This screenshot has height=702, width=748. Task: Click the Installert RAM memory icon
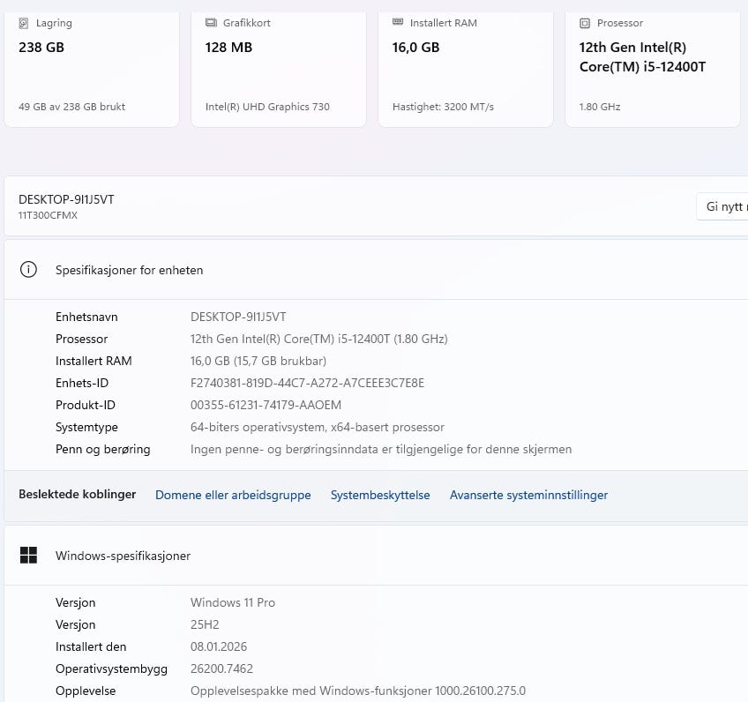[398, 23]
